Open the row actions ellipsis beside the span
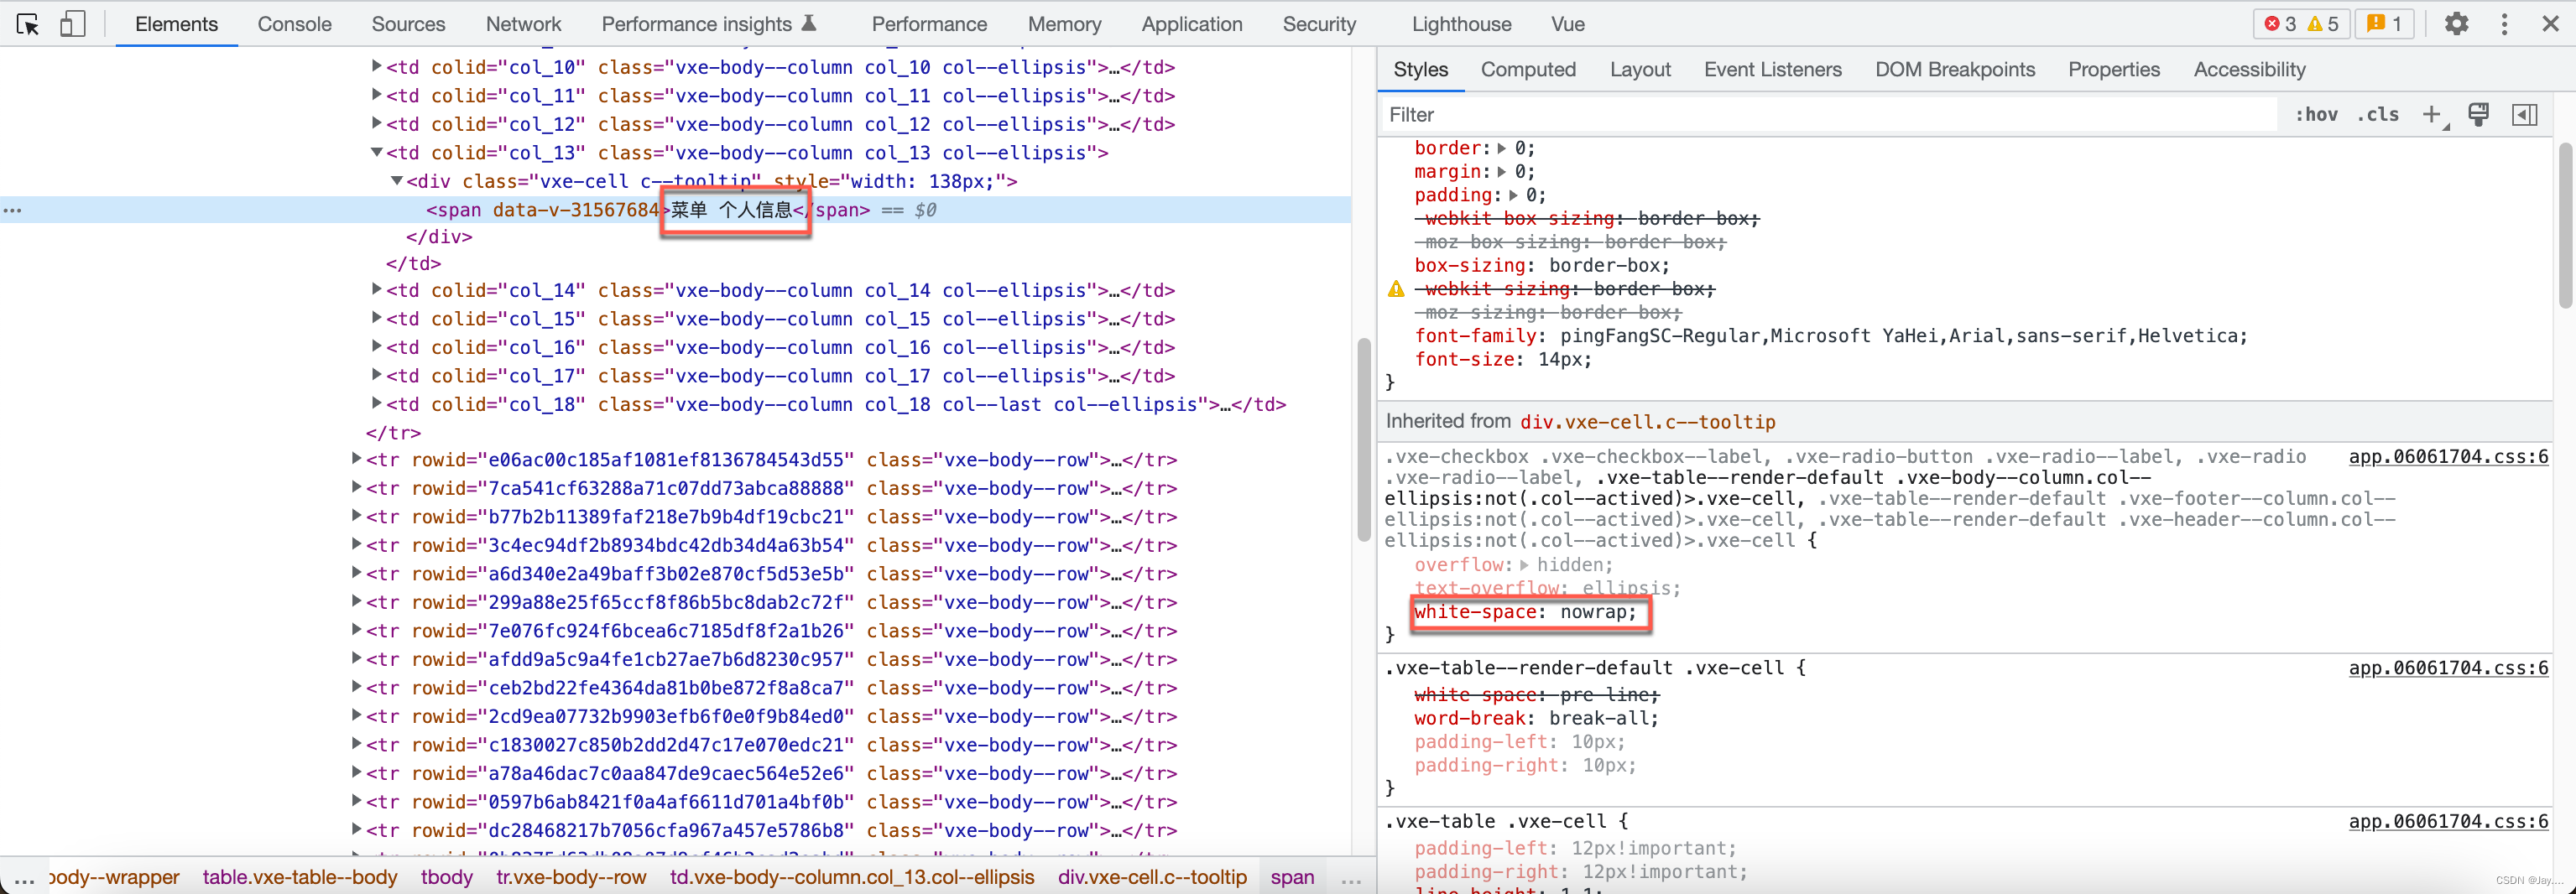This screenshot has width=2576, height=894. coord(13,210)
